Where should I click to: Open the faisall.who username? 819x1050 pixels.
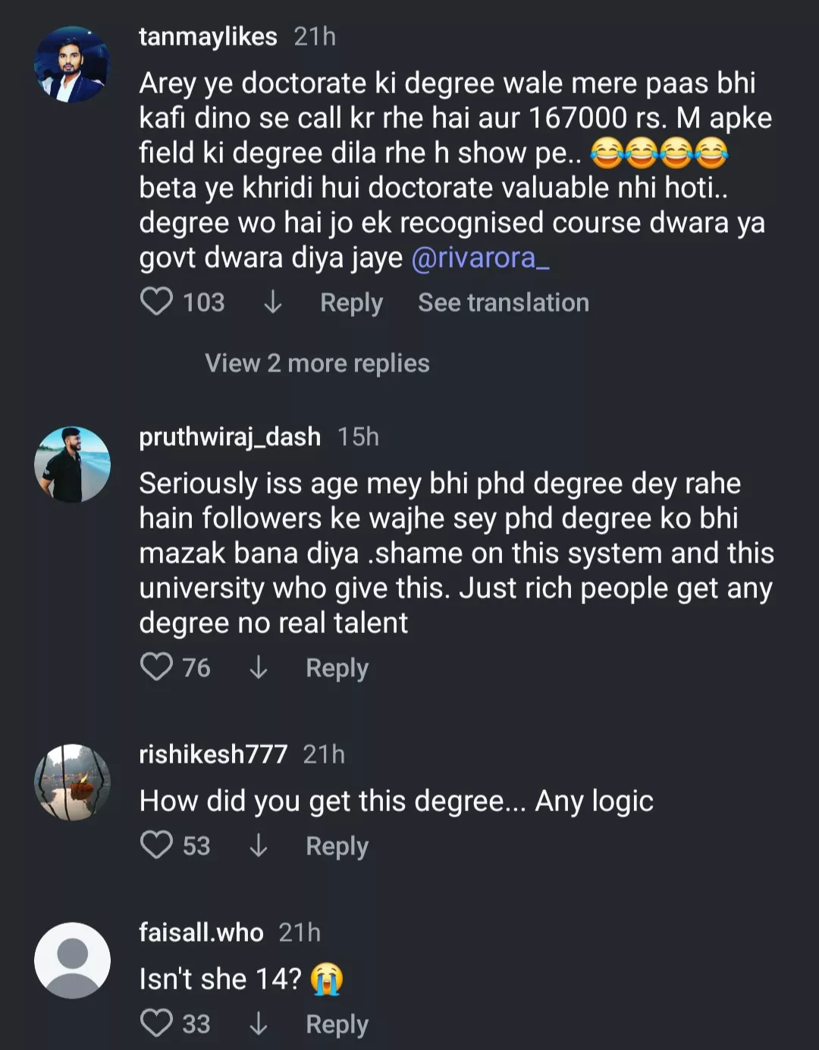point(201,932)
